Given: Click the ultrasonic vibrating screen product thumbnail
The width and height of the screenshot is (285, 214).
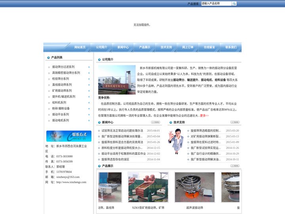Looking at the screenshot, I should [x=195, y=187].
